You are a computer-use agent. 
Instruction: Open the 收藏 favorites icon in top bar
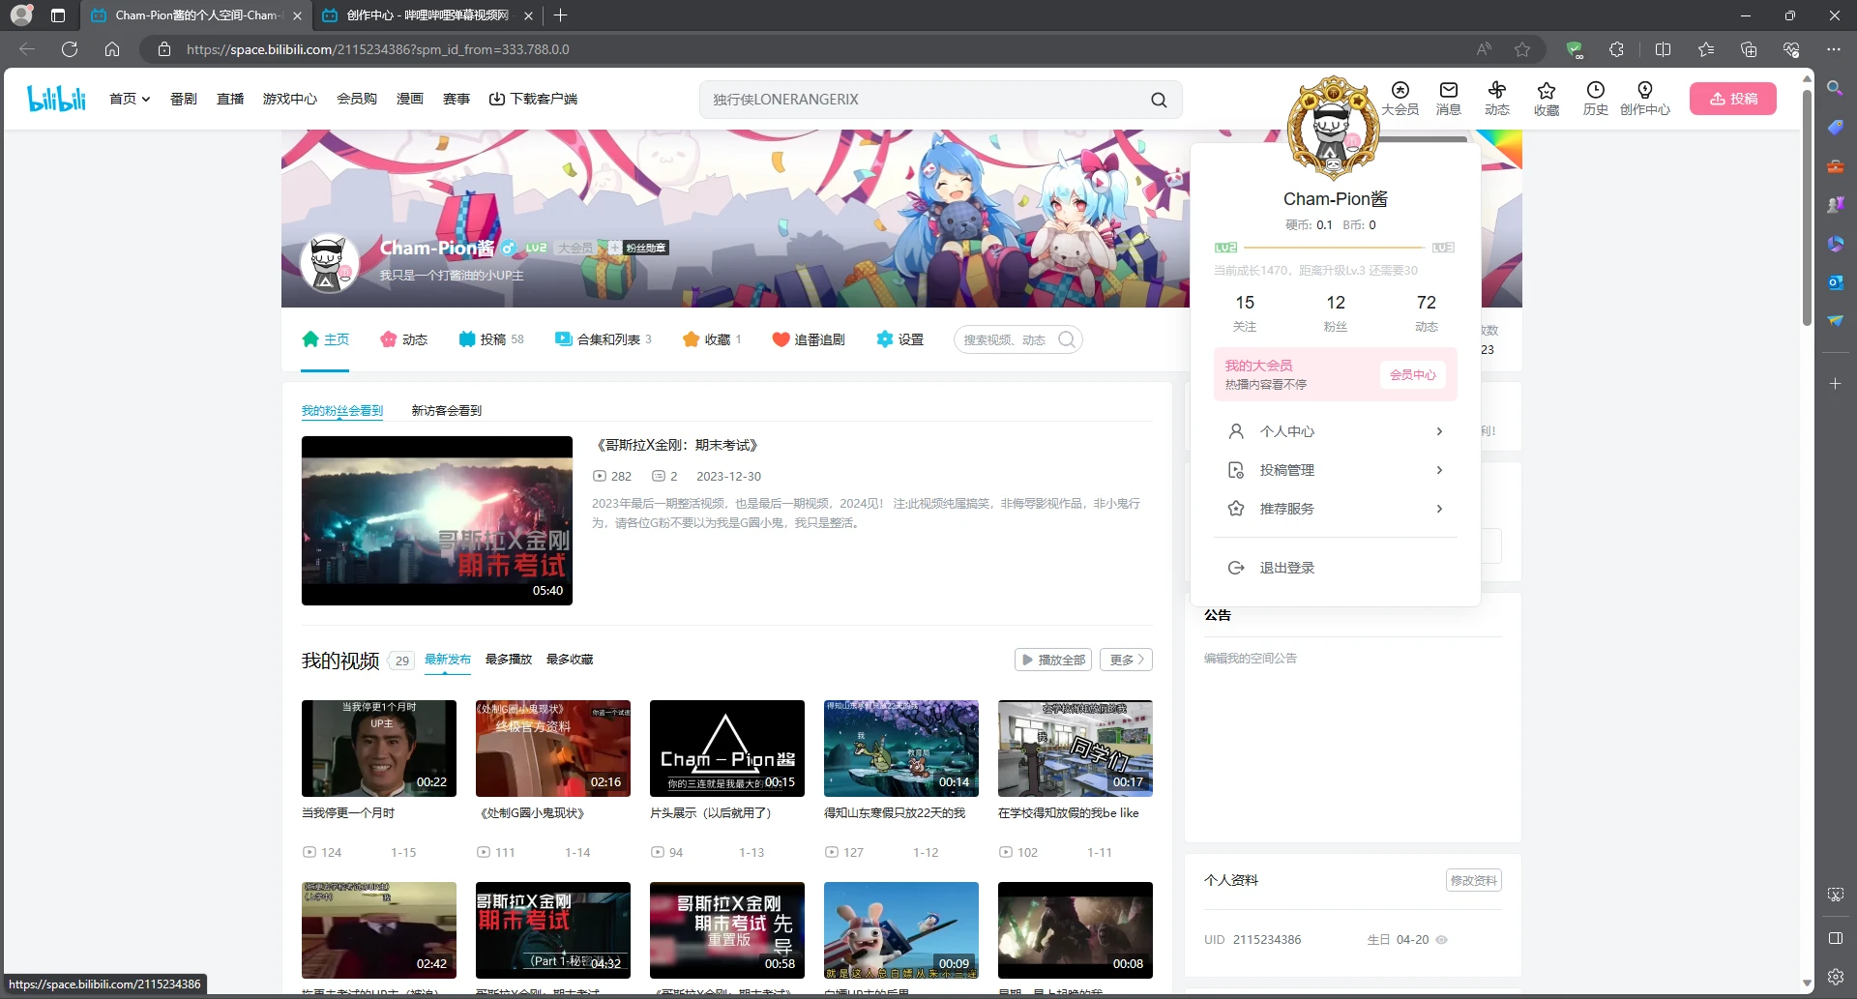point(1547,98)
